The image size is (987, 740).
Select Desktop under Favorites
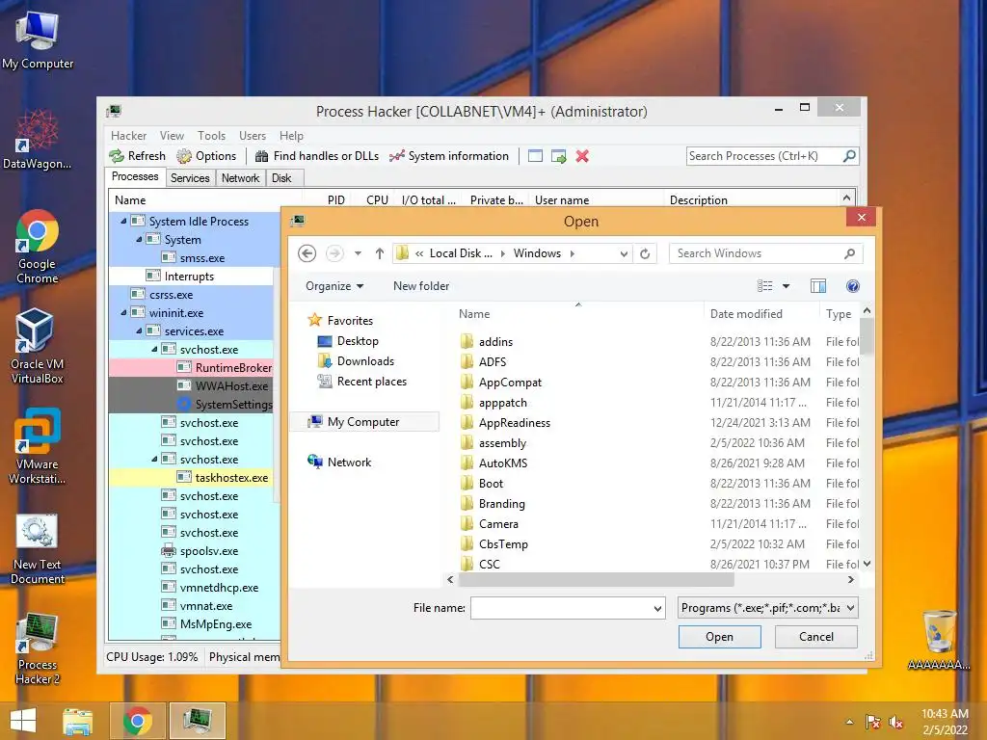(x=357, y=341)
